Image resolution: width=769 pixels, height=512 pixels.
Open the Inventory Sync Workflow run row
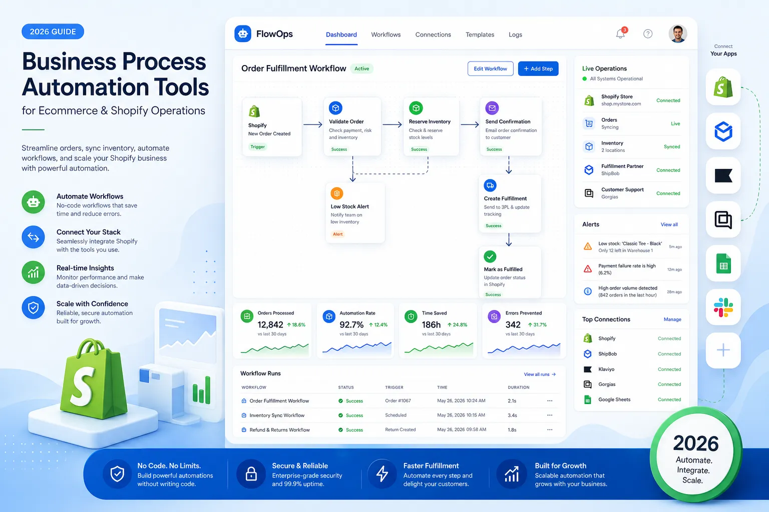click(x=400, y=415)
